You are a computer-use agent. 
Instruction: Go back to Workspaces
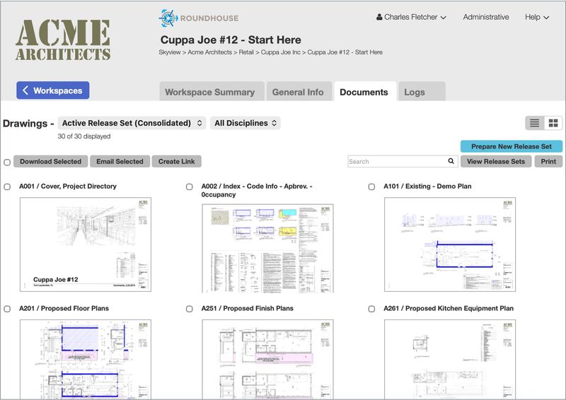[52, 90]
